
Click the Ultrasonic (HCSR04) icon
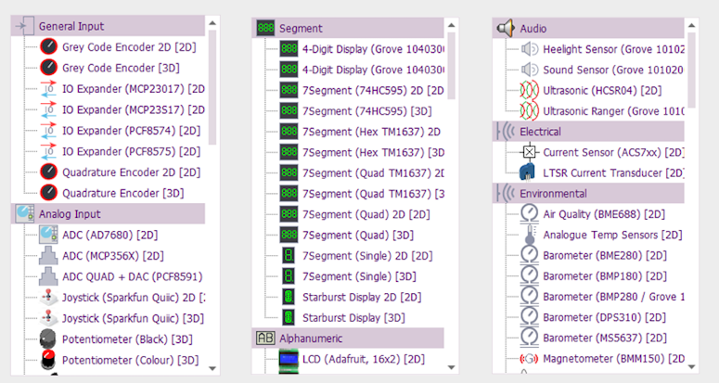[529, 90]
